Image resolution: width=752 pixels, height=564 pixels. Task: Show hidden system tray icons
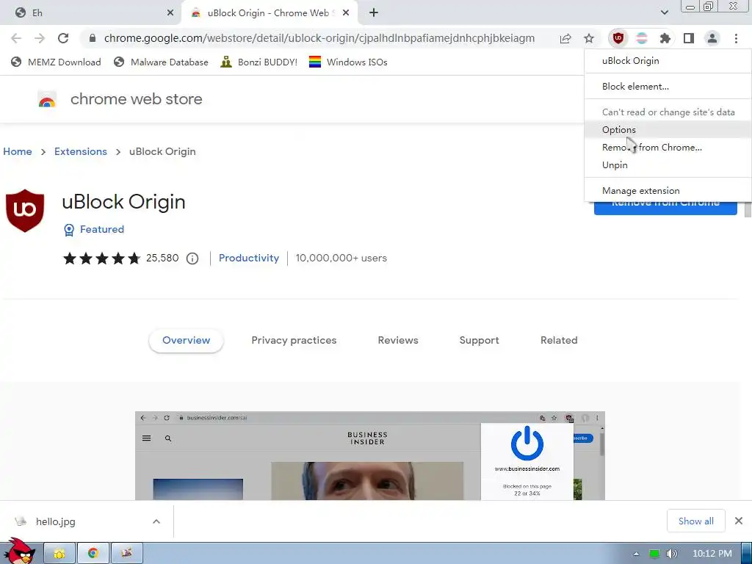coord(637,554)
